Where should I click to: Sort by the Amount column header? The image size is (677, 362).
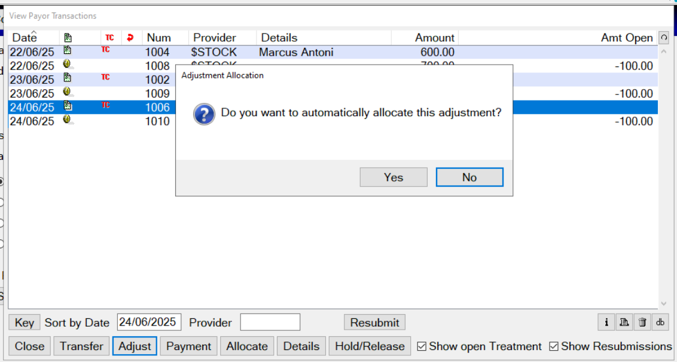[434, 38]
